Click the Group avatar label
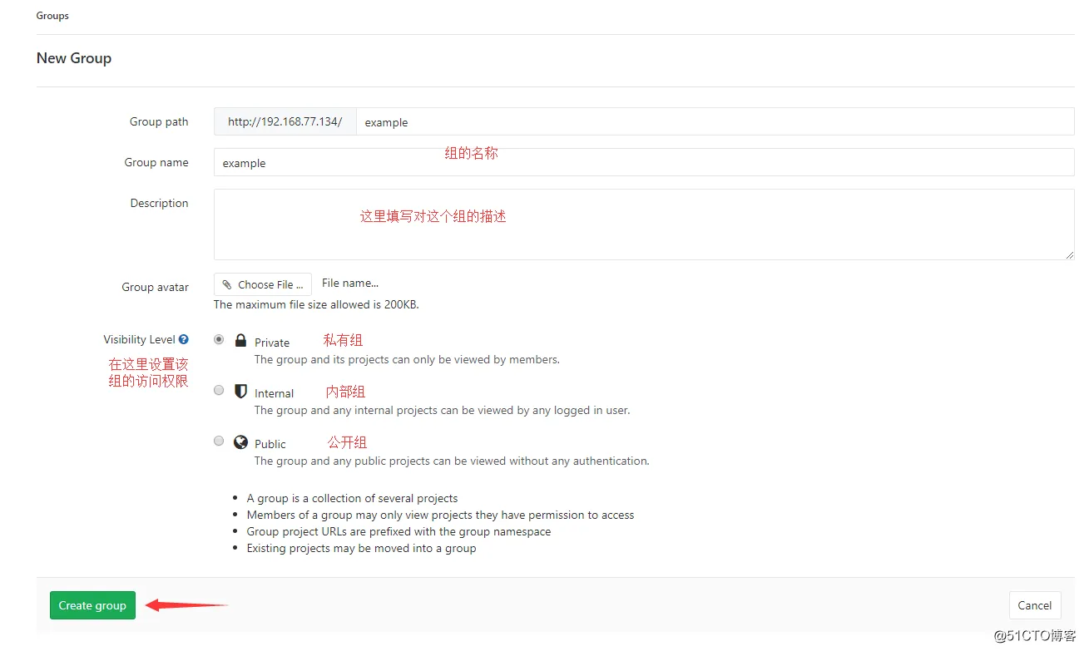This screenshot has width=1084, height=651. [x=155, y=287]
